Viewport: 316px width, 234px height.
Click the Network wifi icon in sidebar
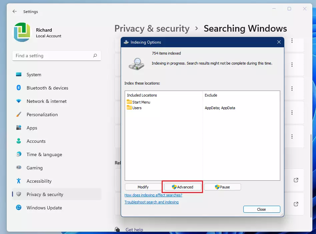[19, 101]
